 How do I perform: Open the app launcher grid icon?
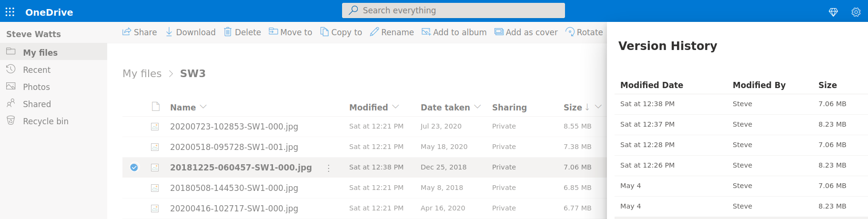10,12
